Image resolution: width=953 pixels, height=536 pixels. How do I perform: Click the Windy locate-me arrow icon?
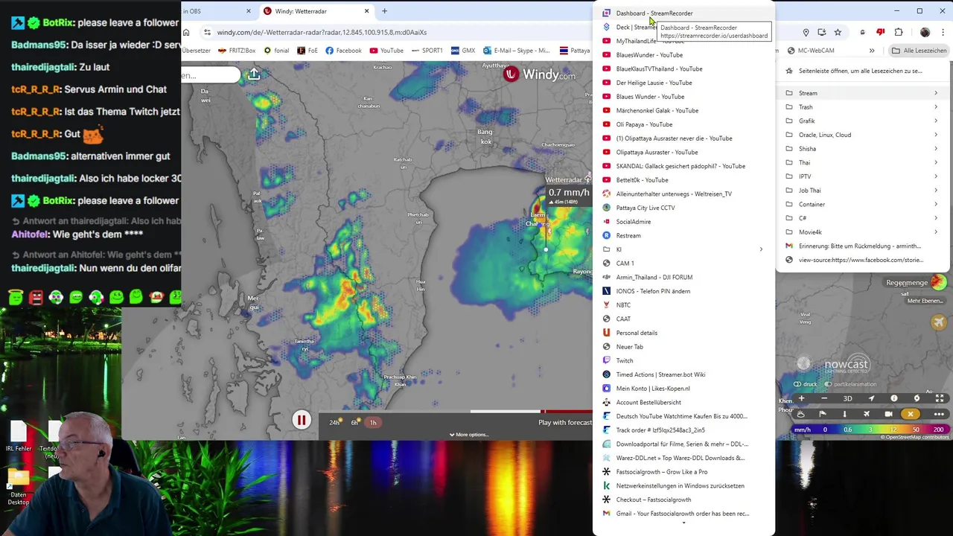pyautogui.click(x=871, y=398)
